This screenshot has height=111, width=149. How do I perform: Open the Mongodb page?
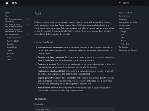point(10,53)
